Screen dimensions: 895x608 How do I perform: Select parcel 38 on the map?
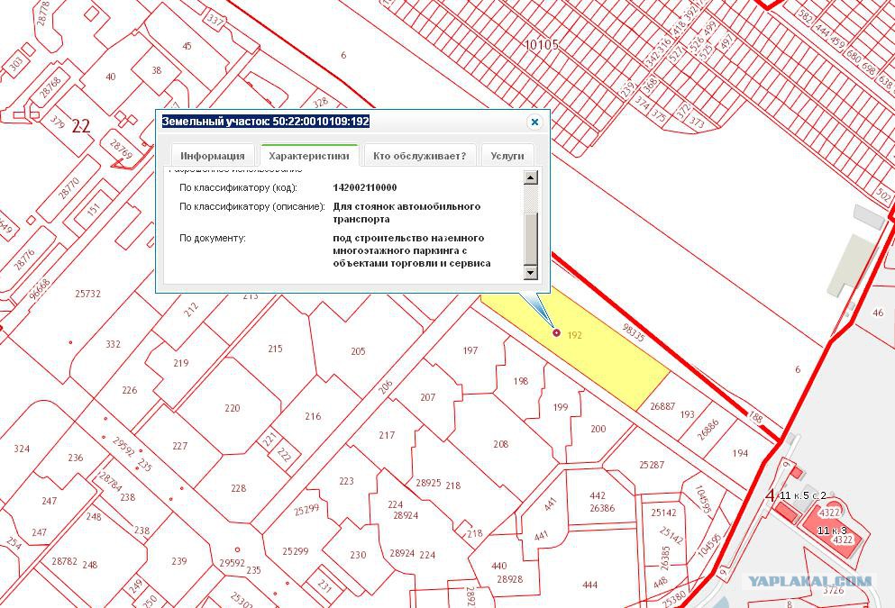pos(157,71)
